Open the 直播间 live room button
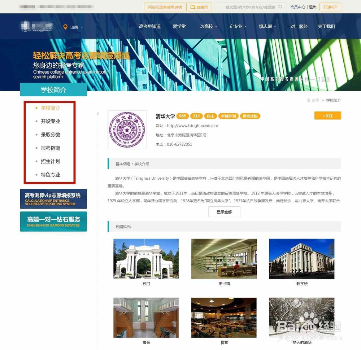Screen dimensions: 361x350 tap(199, 7)
